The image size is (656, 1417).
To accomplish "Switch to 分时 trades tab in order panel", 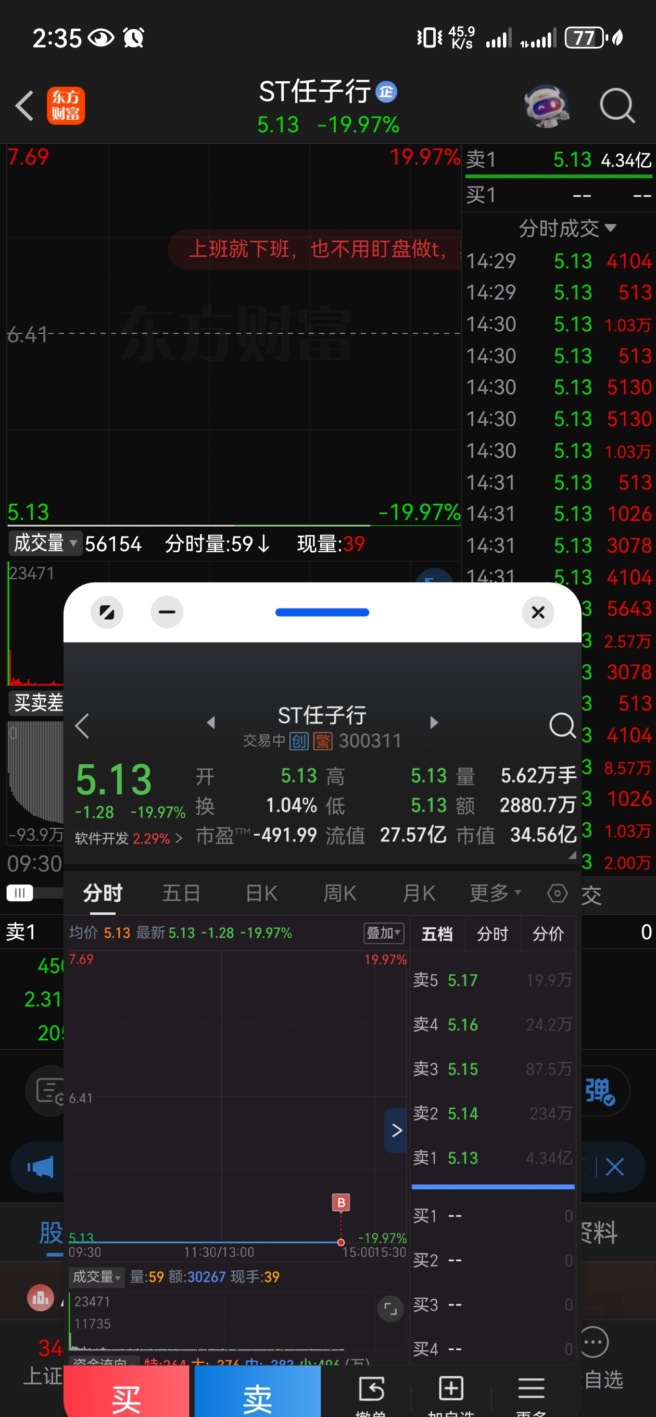I will (492, 934).
